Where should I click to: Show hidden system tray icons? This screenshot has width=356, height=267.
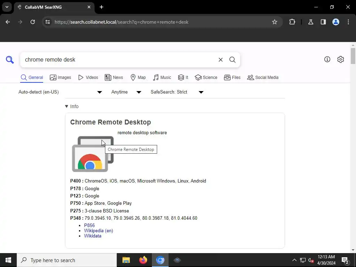(x=294, y=260)
